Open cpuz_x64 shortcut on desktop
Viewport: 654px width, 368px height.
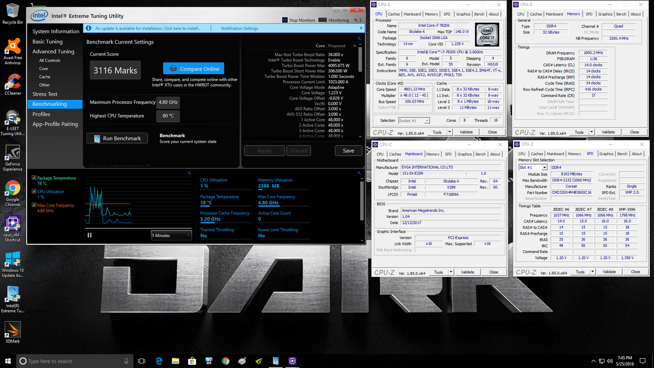13,229
